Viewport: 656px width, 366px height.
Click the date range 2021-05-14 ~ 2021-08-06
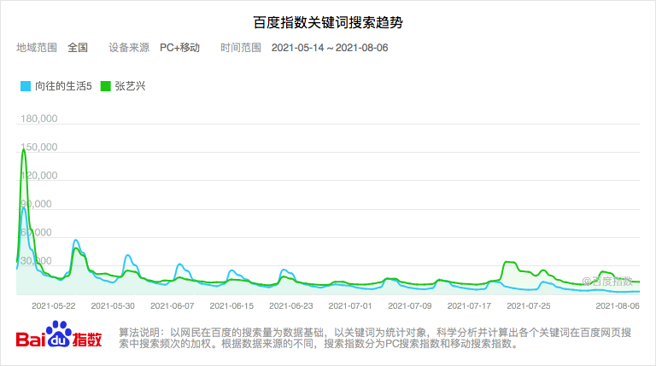point(330,48)
